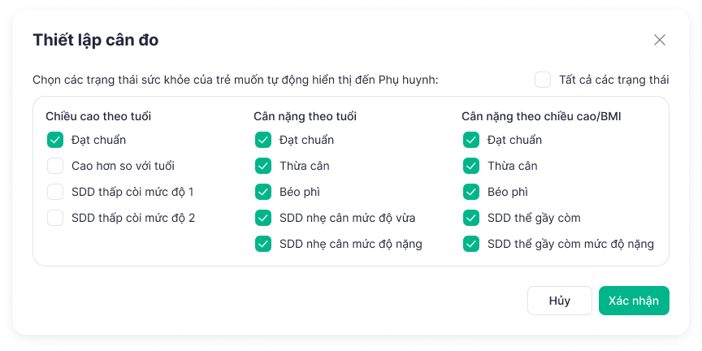702x351 pixels.
Task: Toggle SDD thể gầy còm mức độ nặng
Action: 471,244
